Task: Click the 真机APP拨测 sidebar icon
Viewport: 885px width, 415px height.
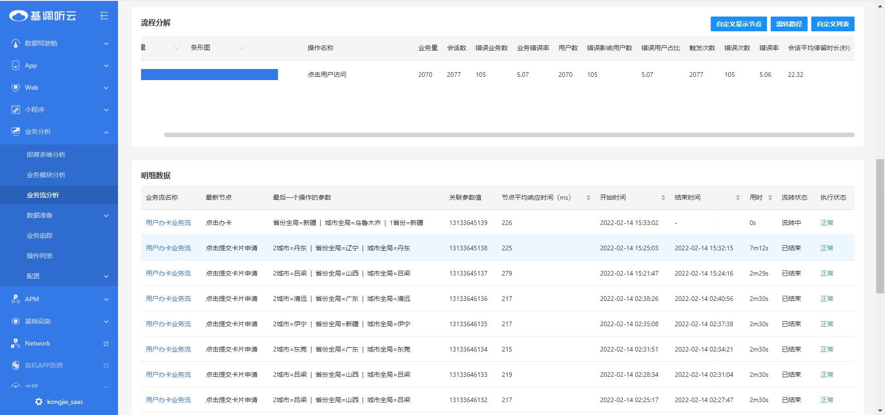Action: pyautogui.click(x=16, y=365)
